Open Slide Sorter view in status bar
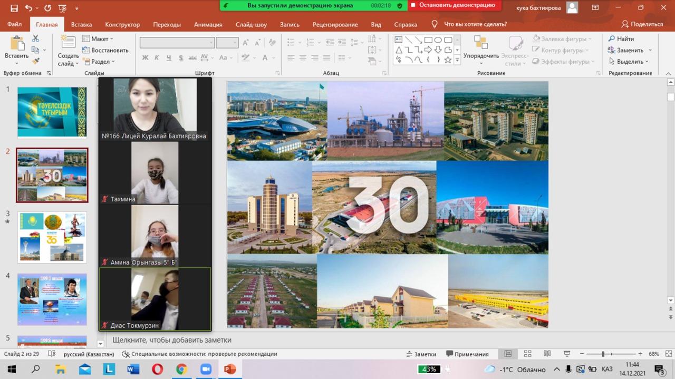 (x=527, y=354)
